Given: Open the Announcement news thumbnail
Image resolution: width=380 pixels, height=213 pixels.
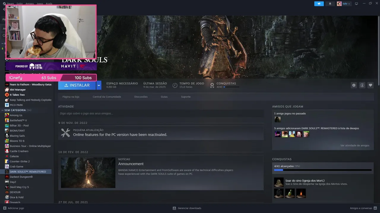Looking at the screenshot, I should coord(88,172).
